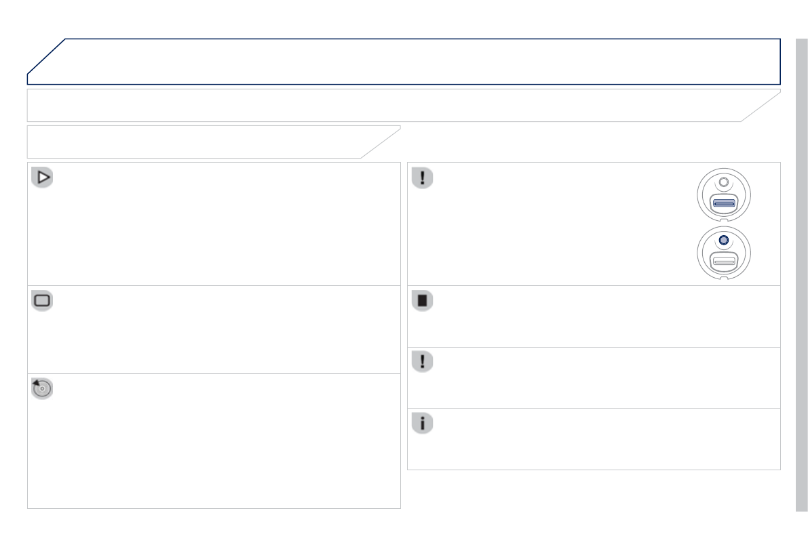808x538 pixels.
Task: Click the unhighlighted USB slot in lower diagram
Action: point(724,261)
